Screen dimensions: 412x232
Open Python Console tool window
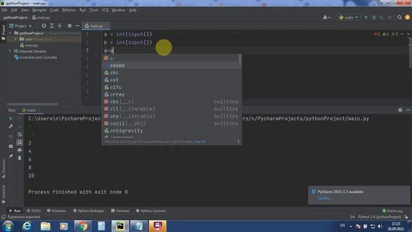click(151, 211)
